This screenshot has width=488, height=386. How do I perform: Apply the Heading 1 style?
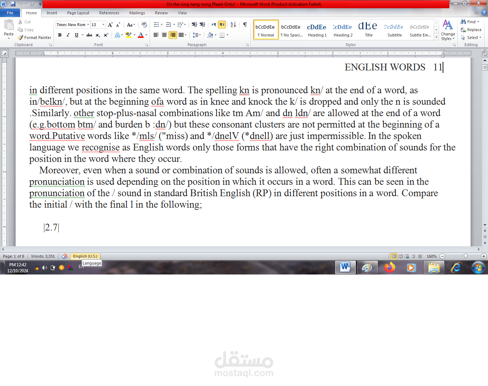tap(317, 30)
